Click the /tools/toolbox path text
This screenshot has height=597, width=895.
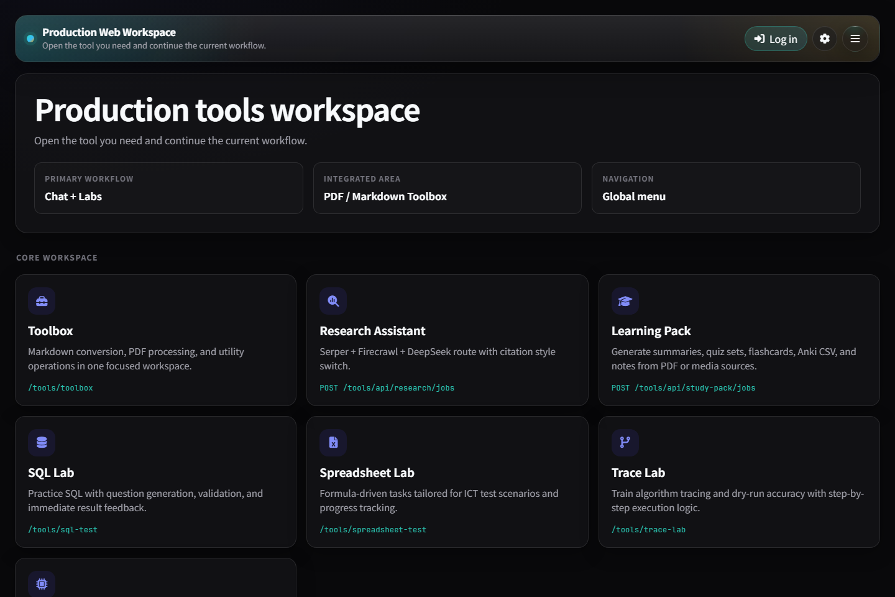[x=60, y=387]
